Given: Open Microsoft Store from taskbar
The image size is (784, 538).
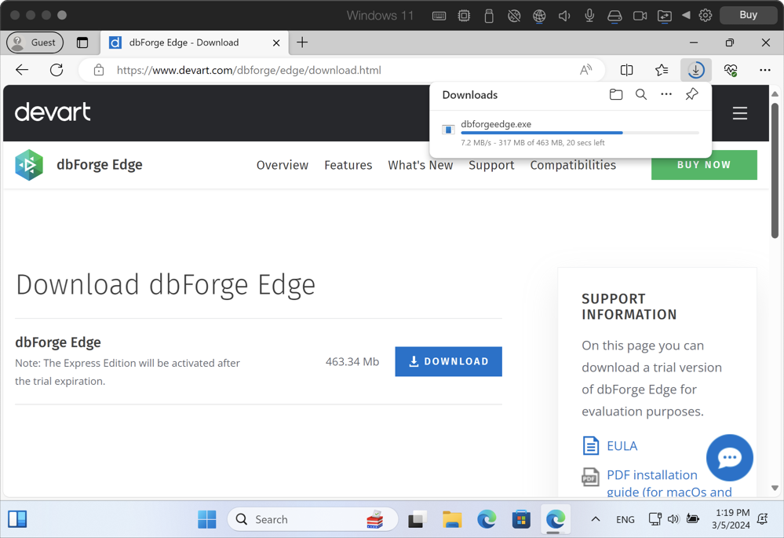Looking at the screenshot, I should 521,519.
